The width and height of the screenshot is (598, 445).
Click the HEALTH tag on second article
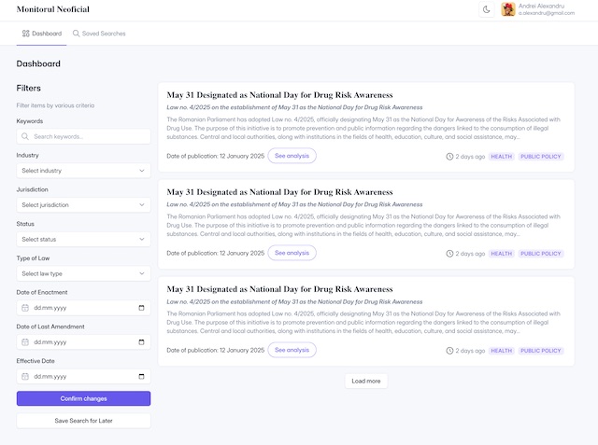click(x=502, y=254)
